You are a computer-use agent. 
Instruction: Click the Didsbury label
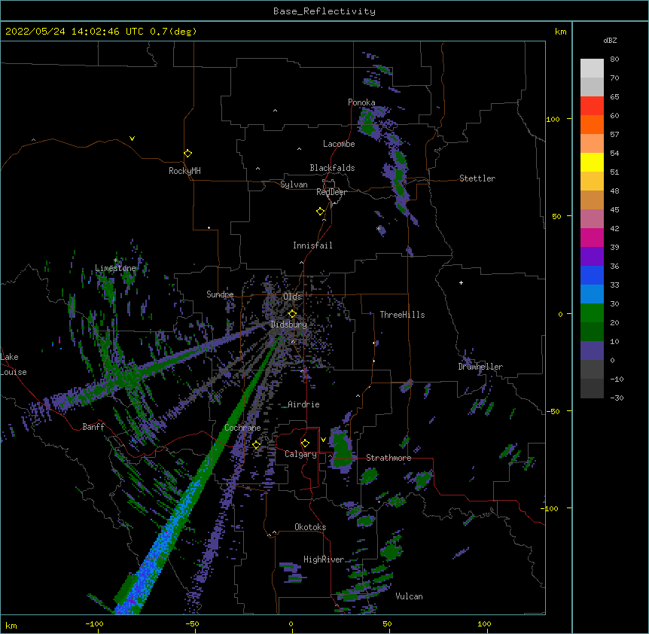pos(289,325)
